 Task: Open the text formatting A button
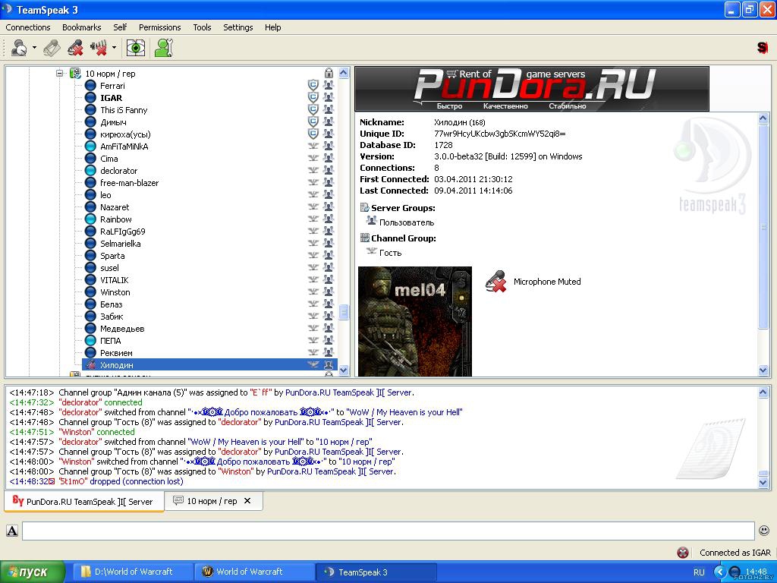[12, 531]
